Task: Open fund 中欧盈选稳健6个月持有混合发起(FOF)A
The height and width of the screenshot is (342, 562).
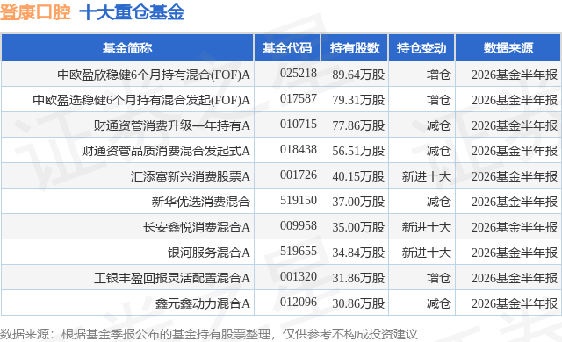Action: point(141,100)
